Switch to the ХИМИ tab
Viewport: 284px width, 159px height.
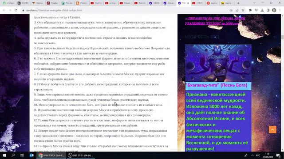[x=154, y=3]
